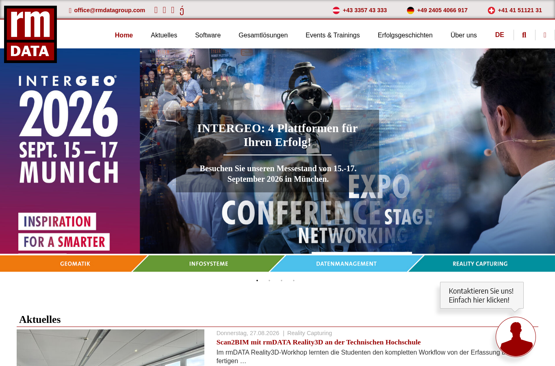
Task: Click the date 'Donnerstag, 27.08.2026'
Action: pos(248,333)
